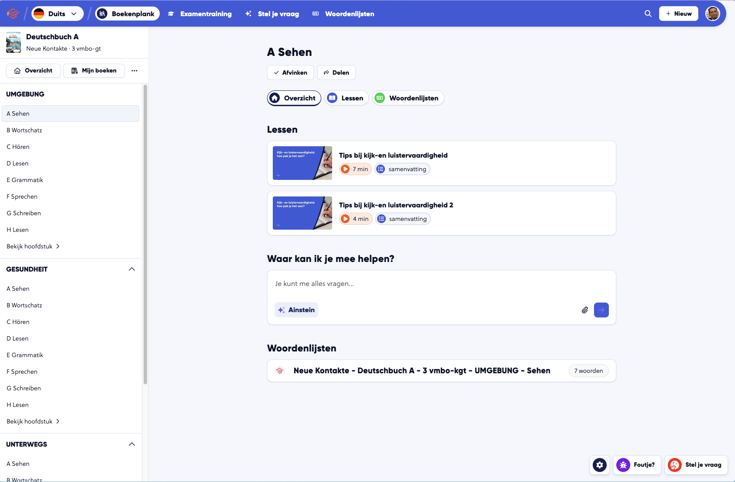The width and height of the screenshot is (735, 482).
Task: Mark chapter done with Afvinken
Action: click(x=290, y=72)
